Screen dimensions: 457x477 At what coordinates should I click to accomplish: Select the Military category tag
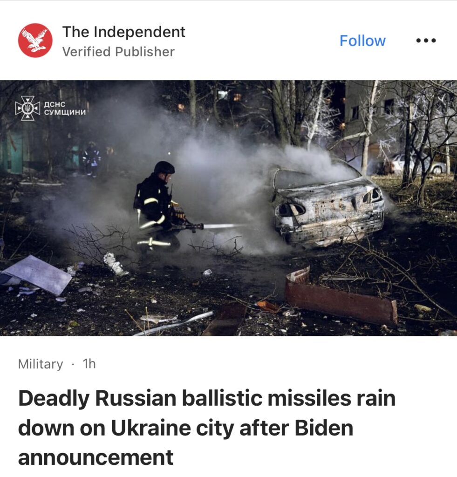41,364
